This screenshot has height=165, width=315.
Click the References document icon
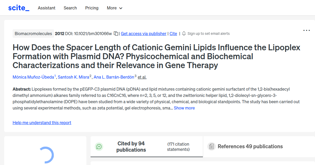(x=212, y=146)
